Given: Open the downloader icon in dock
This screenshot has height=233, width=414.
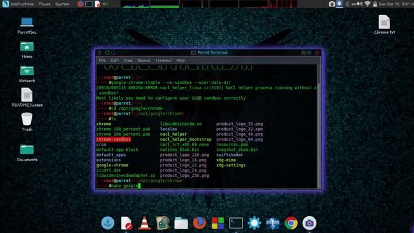Looking at the screenshot, I should tap(273, 223).
